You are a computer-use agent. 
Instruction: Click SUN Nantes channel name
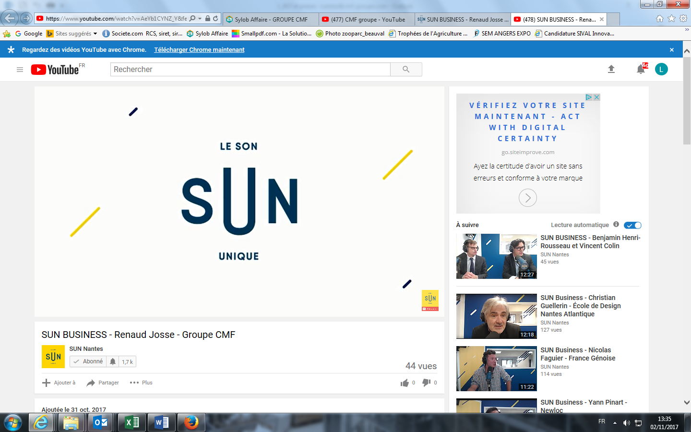[x=86, y=349]
